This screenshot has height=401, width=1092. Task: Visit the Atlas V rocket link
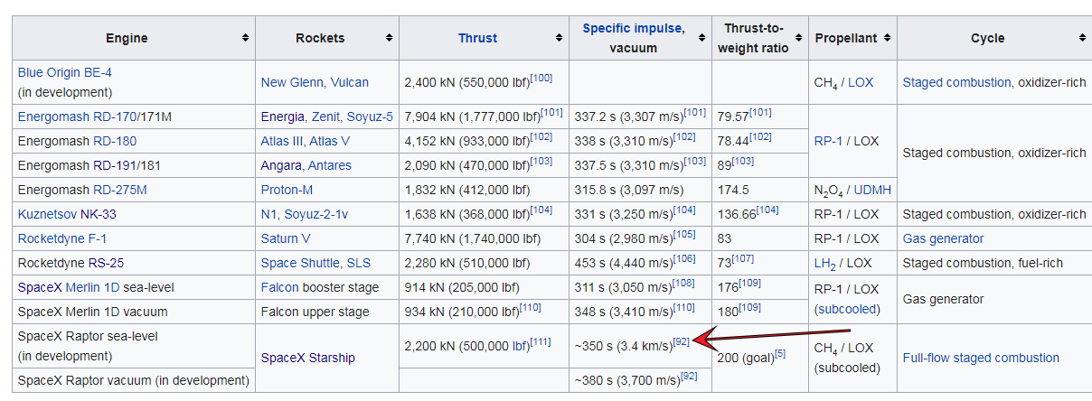[x=330, y=141]
